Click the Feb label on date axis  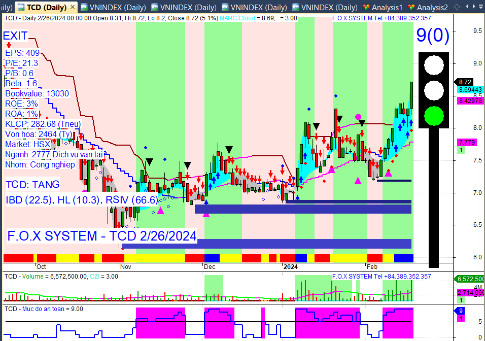coord(372,267)
